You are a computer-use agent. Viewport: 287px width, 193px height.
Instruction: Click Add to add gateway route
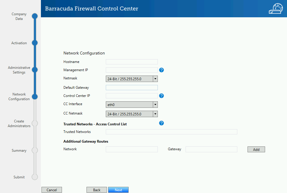[256, 149]
